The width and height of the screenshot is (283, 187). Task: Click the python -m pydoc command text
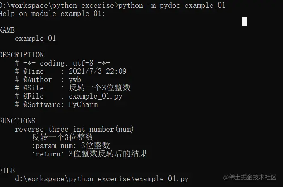click(171, 5)
